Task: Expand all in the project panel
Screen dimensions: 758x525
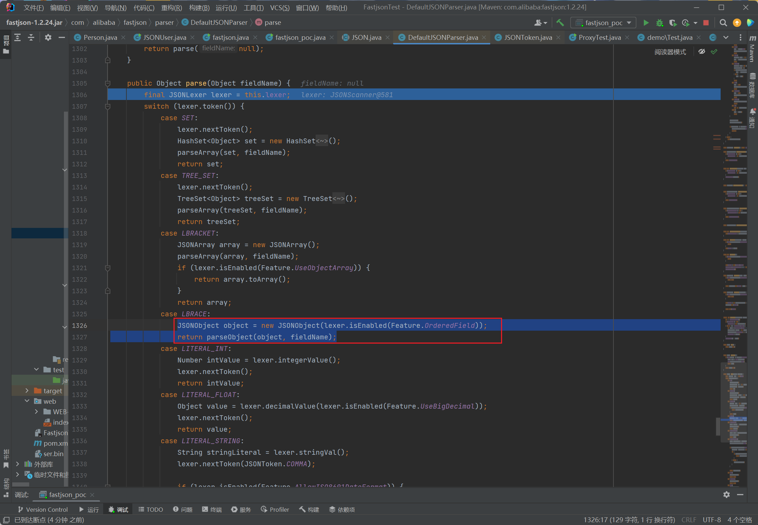Action: pyautogui.click(x=17, y=37)
